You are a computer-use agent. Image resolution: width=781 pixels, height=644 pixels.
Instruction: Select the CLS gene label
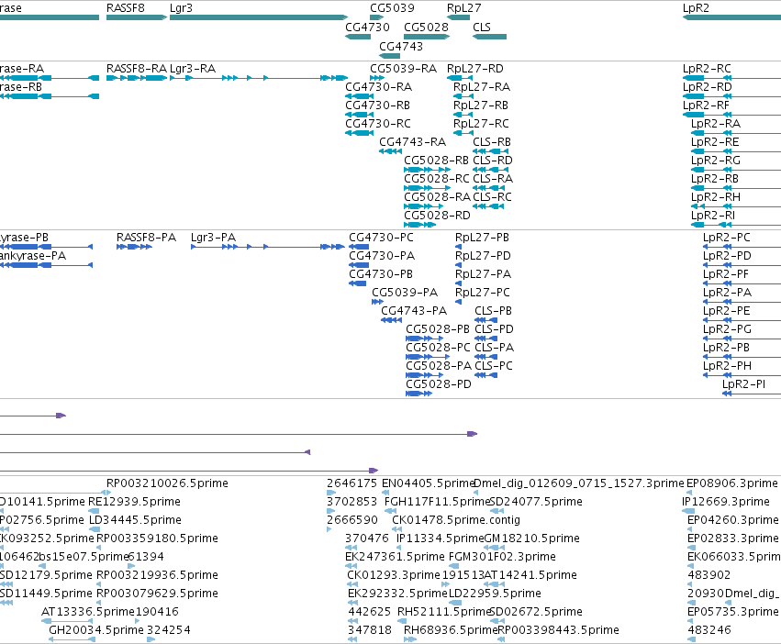(482, 27)
